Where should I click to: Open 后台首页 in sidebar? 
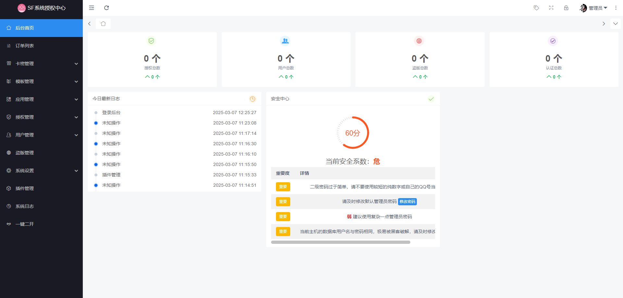[x=41, y=28]
